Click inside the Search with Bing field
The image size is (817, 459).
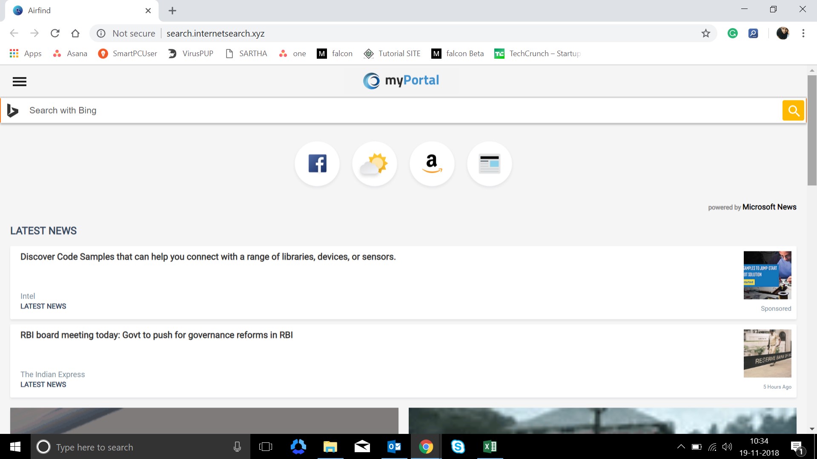pyautogui.click(x=298, y=110)
